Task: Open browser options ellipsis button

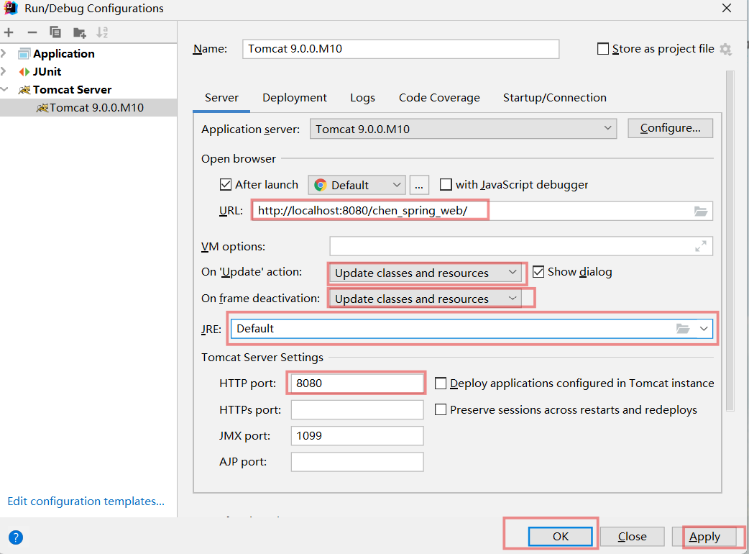Action: tap(419, 185)
